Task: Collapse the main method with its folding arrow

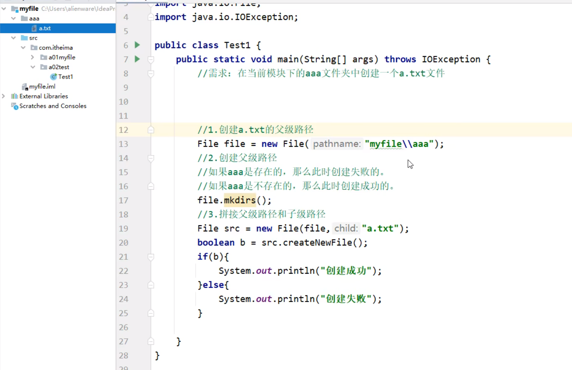Action: tap(151, 59)
